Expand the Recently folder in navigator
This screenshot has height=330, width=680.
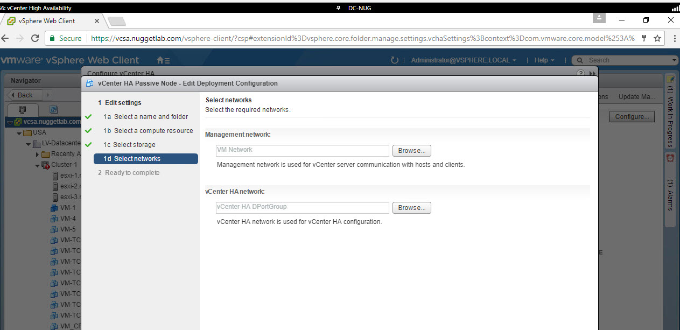point(37,155)
